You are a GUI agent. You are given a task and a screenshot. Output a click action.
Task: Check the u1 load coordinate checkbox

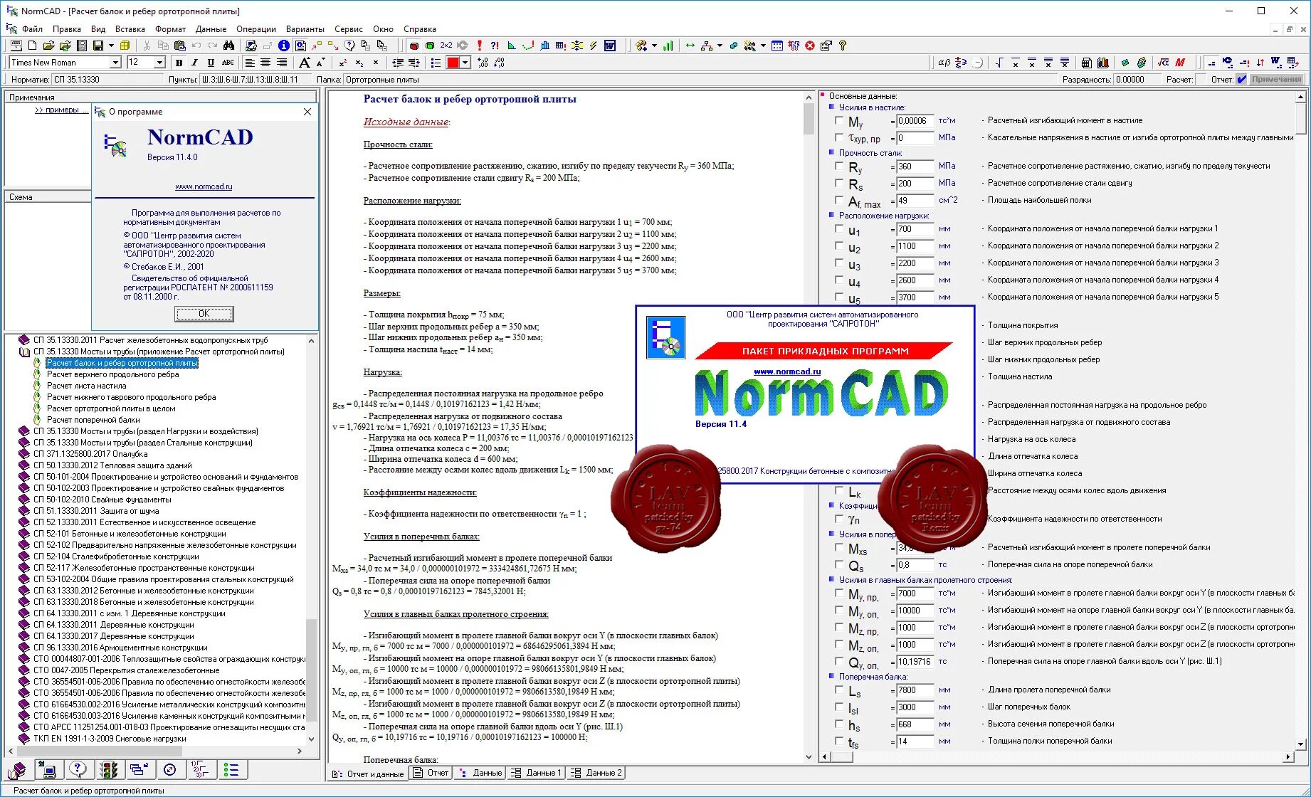(839, 228)
